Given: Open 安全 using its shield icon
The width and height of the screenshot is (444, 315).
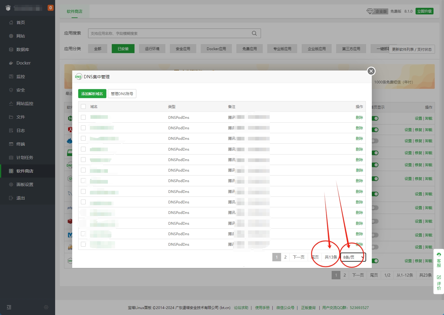Looking at the screenshot, I should 11,90.
